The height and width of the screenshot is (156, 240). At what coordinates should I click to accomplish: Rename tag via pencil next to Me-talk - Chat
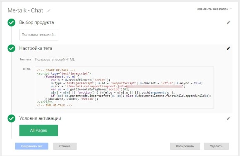coord(49,11)
